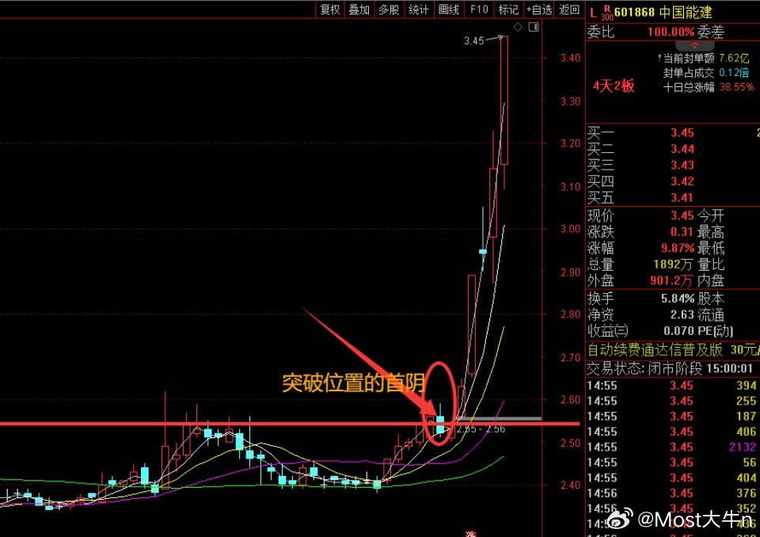Activate the 画线 drawing tools
760x537 pixels.
coord(448,10)
